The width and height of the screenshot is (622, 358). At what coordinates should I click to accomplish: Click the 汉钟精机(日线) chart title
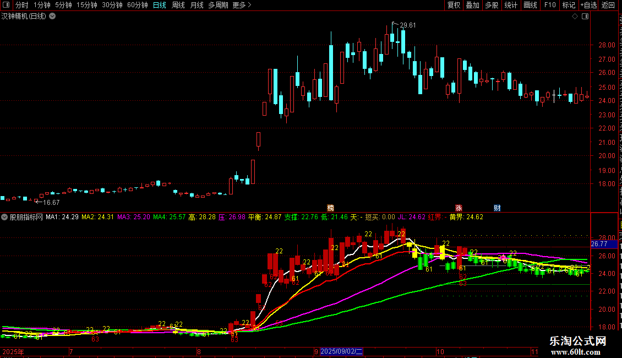pyautogui.click(x=24, y=17)
